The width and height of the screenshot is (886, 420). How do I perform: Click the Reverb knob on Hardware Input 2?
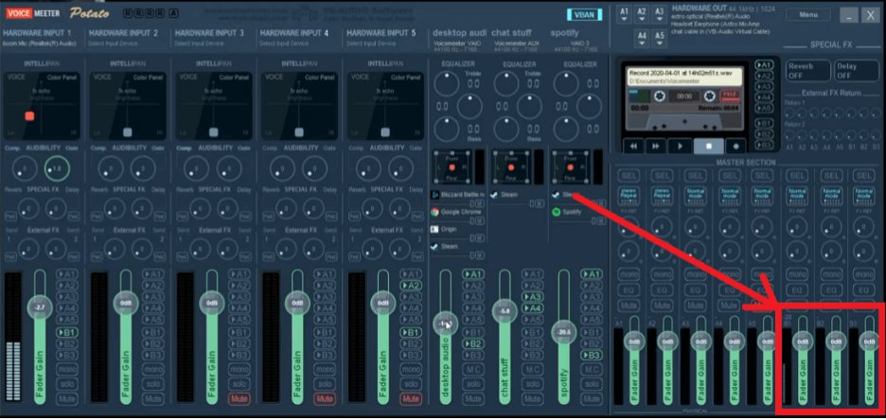tap(111, 209)
